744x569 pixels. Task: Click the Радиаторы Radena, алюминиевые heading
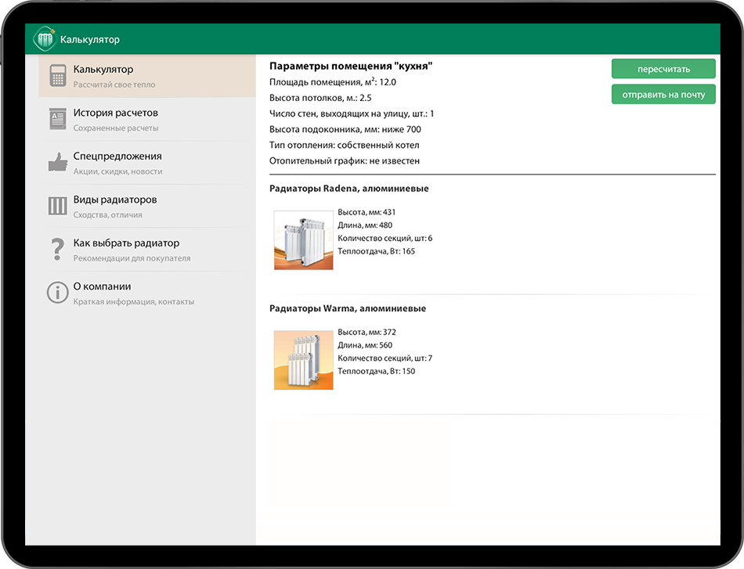pyautogui.click(x=349, y=189)
